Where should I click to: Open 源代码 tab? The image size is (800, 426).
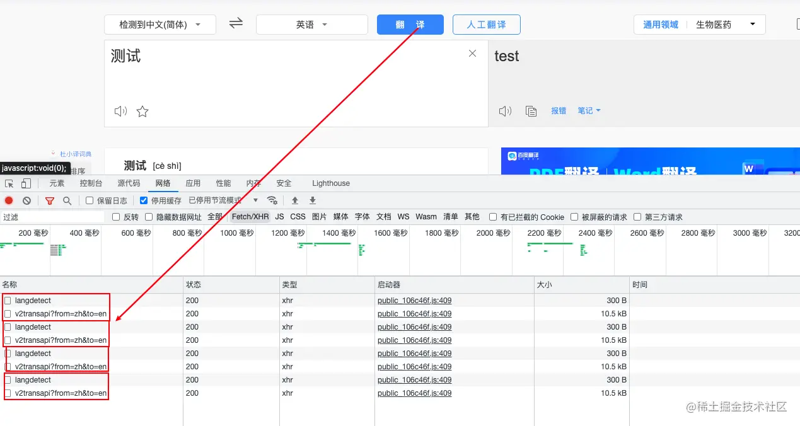129,183
